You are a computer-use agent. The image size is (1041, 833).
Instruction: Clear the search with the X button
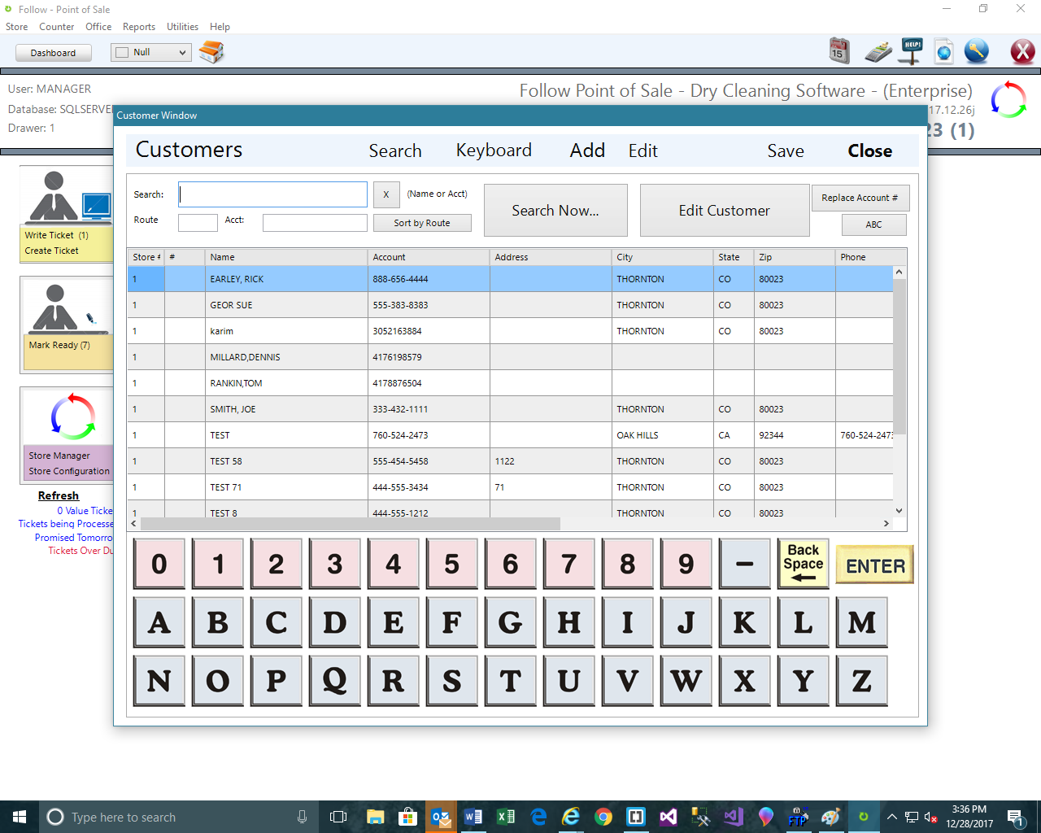tap(386, 194)
